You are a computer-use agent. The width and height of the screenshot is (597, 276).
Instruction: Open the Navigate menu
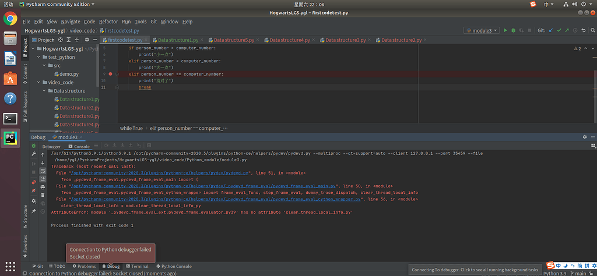71,22
